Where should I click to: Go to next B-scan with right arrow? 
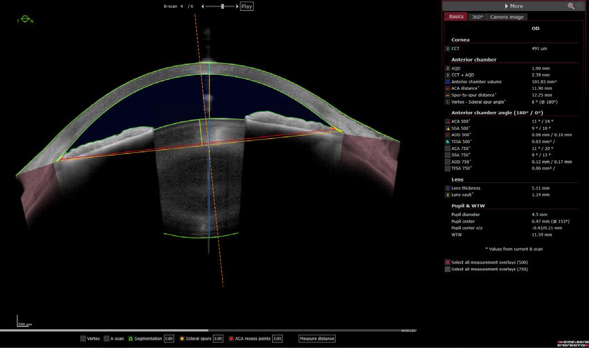point(237,7)
